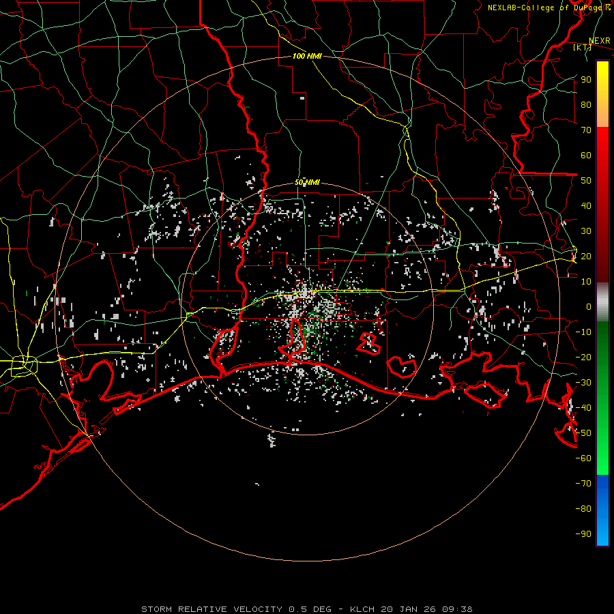The height and width of the screenshot is (614, 614).
Task: Click the "100 NMI" range ring label
Action: [x=307, y=56]
